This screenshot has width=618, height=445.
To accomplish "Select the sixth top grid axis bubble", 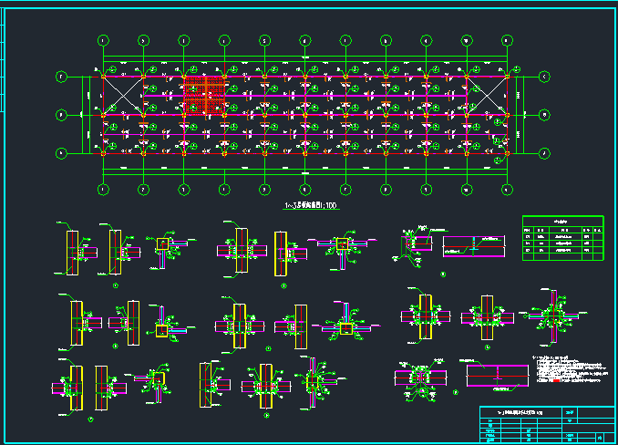I will click(x=304, y=40).
